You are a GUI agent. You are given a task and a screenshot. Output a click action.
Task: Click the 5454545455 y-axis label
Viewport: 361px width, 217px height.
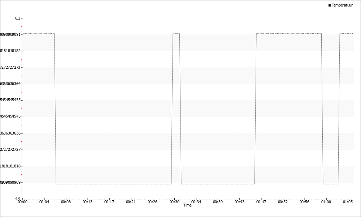pos(10,100)
